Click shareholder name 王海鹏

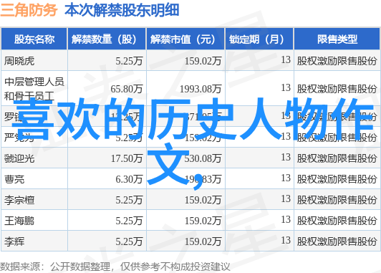[19, 221]
